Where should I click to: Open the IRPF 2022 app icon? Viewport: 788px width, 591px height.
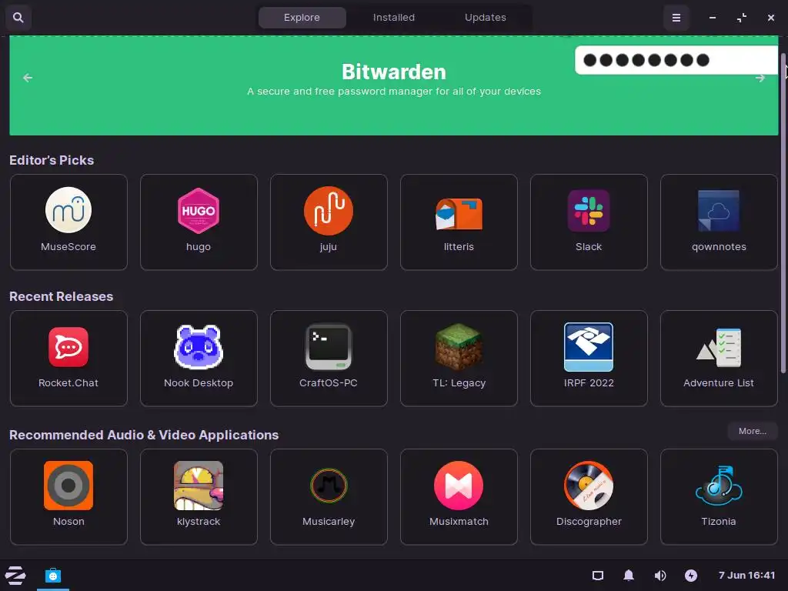[x=589, y=347]
